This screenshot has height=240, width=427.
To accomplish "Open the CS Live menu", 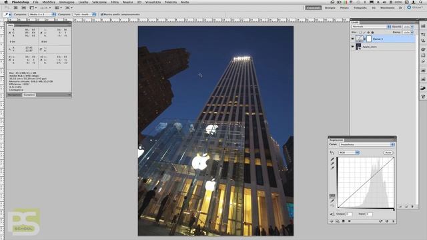I will (415, 7).
